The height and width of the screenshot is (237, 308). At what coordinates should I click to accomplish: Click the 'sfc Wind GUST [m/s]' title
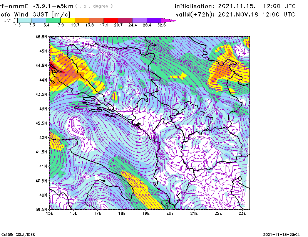[35, 15]
